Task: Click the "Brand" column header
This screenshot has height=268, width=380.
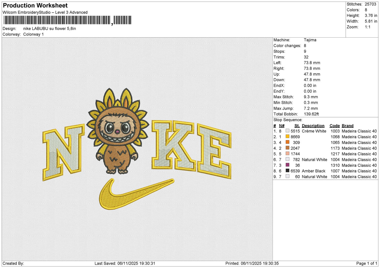Action: click(348, 126)
